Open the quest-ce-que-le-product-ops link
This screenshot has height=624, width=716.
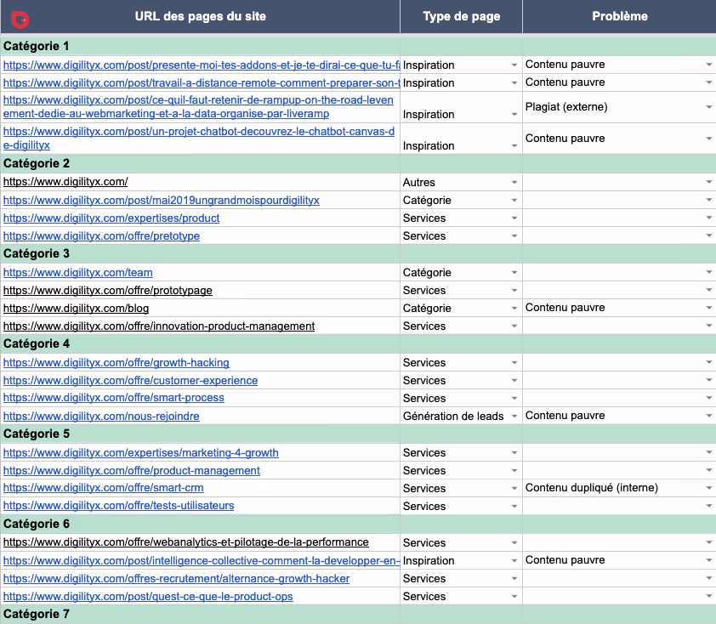(x=148, y=596)
